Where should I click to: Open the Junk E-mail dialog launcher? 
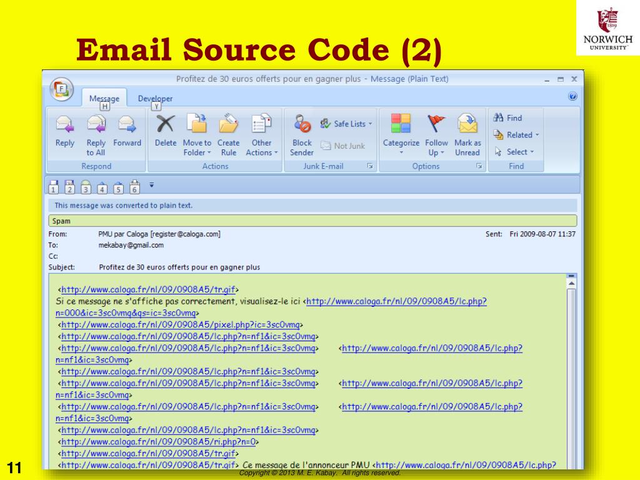point(370,166)
